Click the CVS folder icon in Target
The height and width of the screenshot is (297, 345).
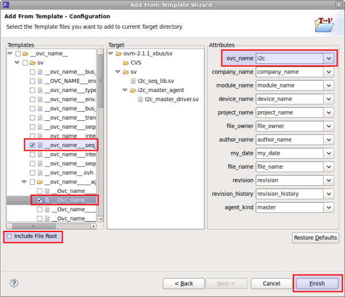tap(125, 63)
